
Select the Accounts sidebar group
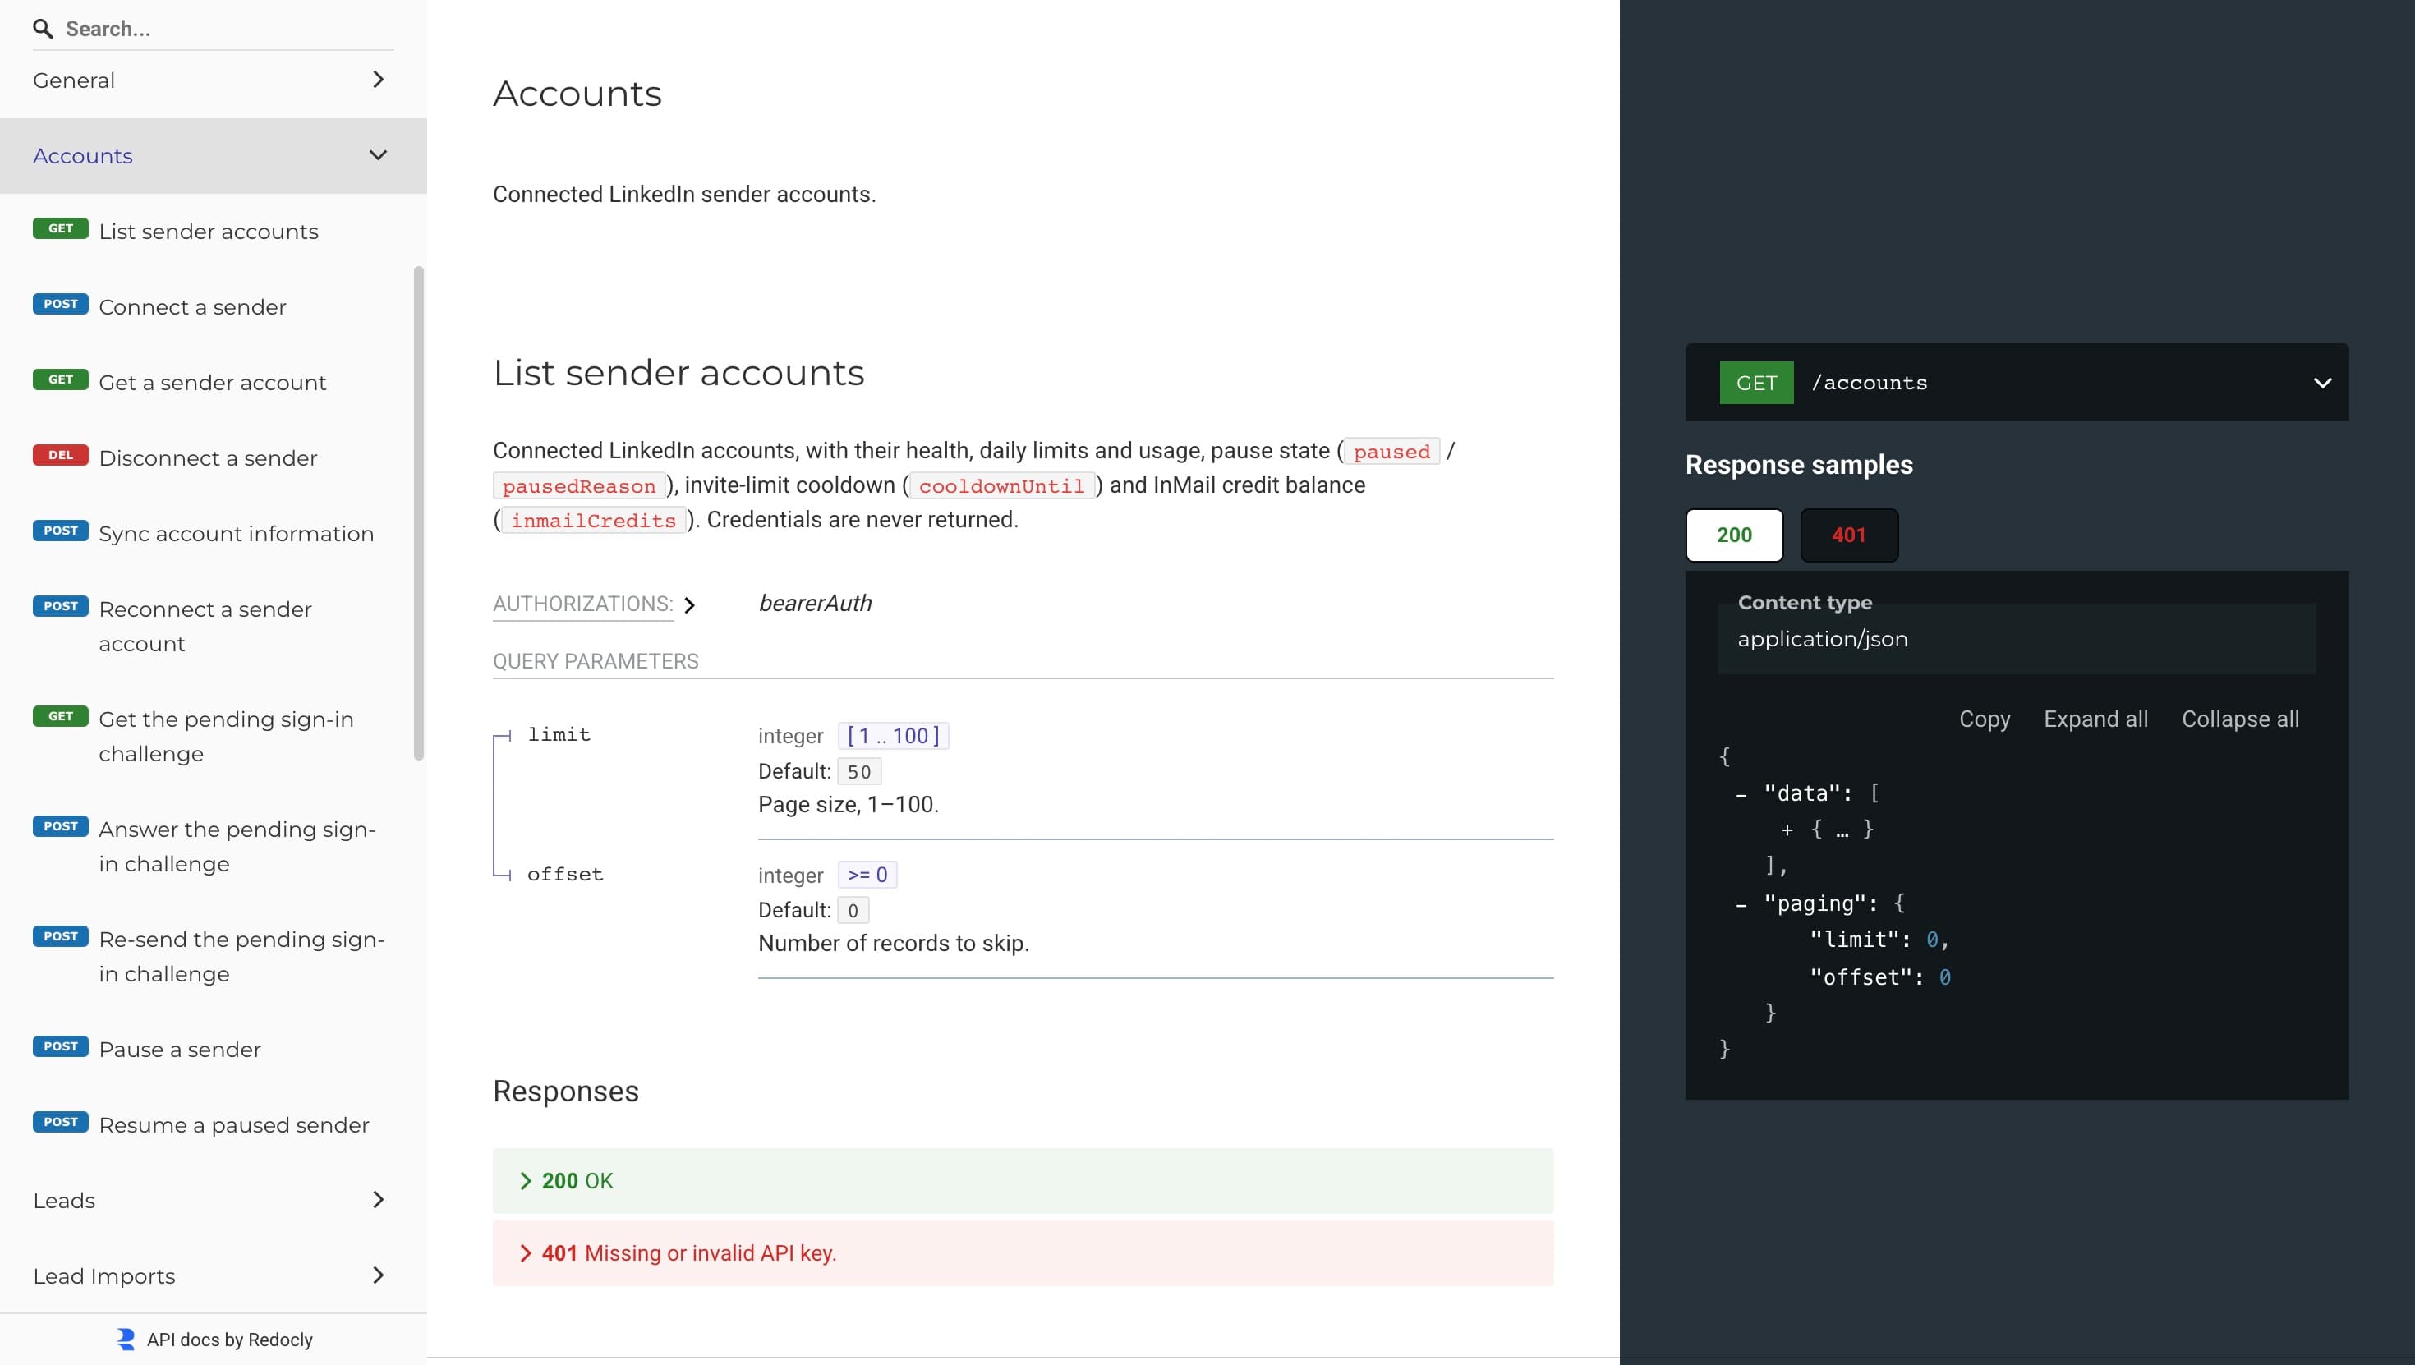(x=213, y=155)
